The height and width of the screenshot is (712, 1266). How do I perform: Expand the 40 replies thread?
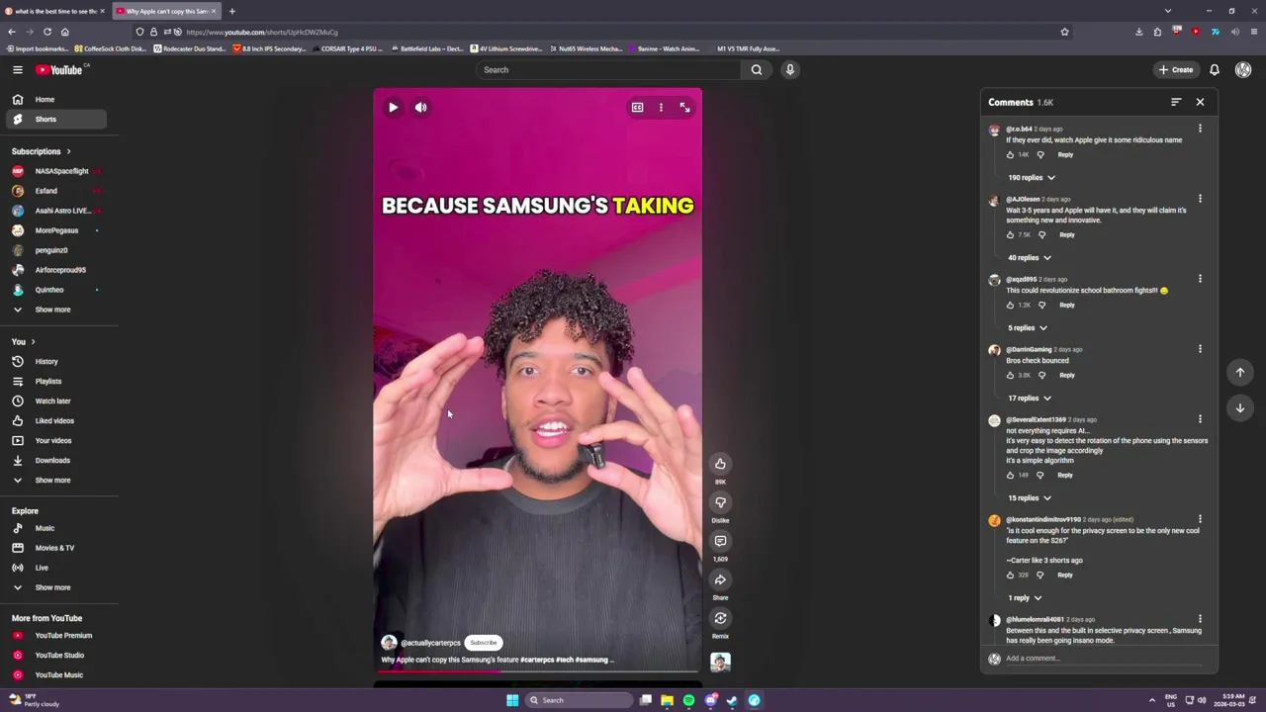1030,258
